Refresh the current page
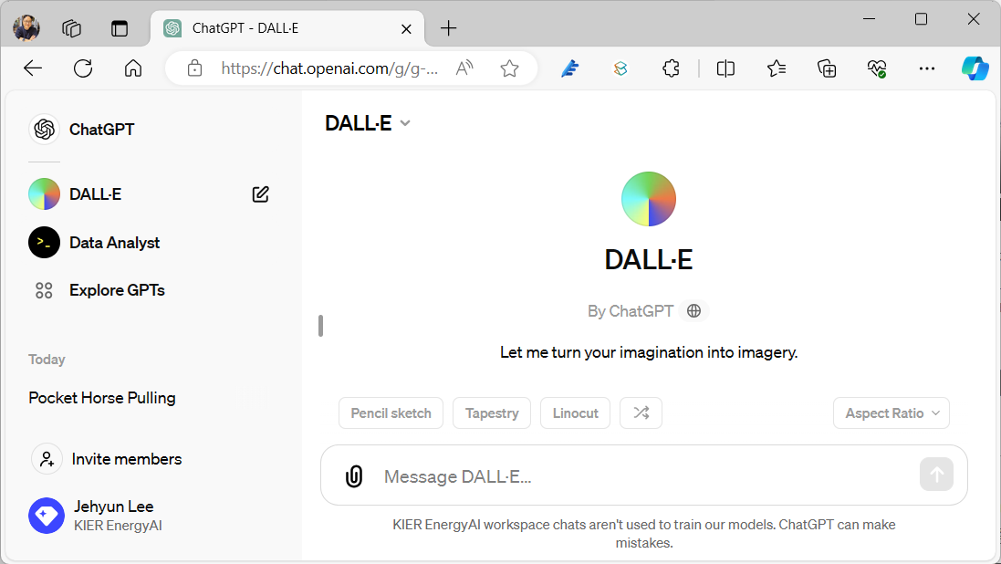 tap(83, 68)
